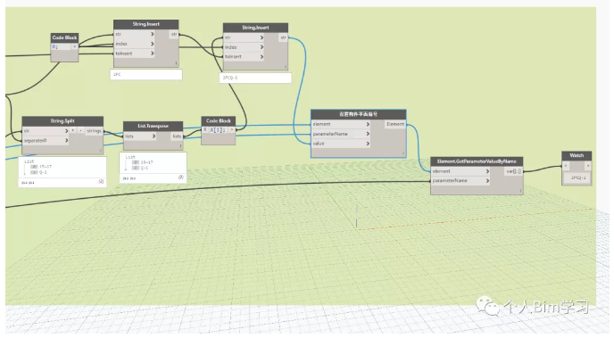This screenshot has width=614, height=338.
Task: Click the X input port of X[1]; Code Block
Action: tap(204, 130)
